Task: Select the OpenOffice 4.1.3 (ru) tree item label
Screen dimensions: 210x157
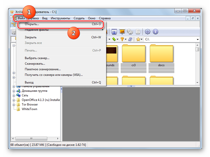Action: pyautogui.click(x=40, y=100)
